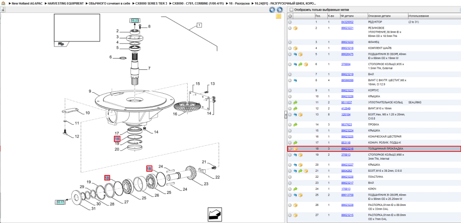The height and width of the screenshot is (223, 461).
Task: Click the package icon for part 86613758
Action: point(301,195)
